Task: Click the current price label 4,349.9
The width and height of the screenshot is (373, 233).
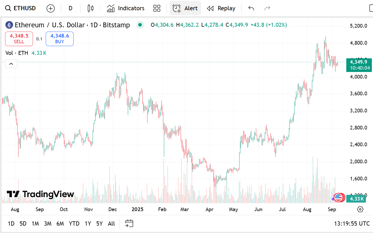Action: (359, 62)
